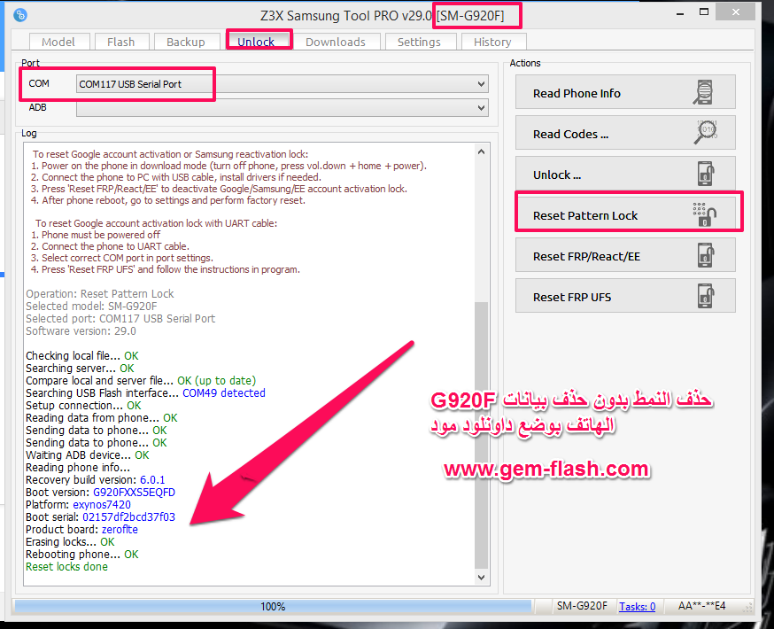
Task: Click the 'Setup connection... OK' log line
Action: click(83, 406)
